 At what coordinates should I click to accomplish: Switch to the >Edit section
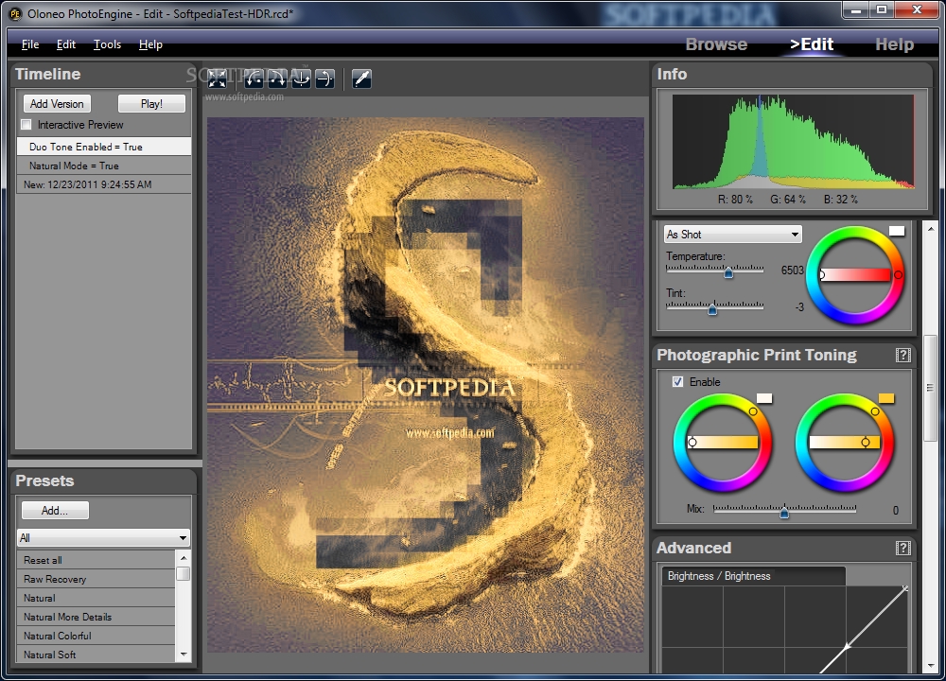pyautogui.click(x=812, y=44)
